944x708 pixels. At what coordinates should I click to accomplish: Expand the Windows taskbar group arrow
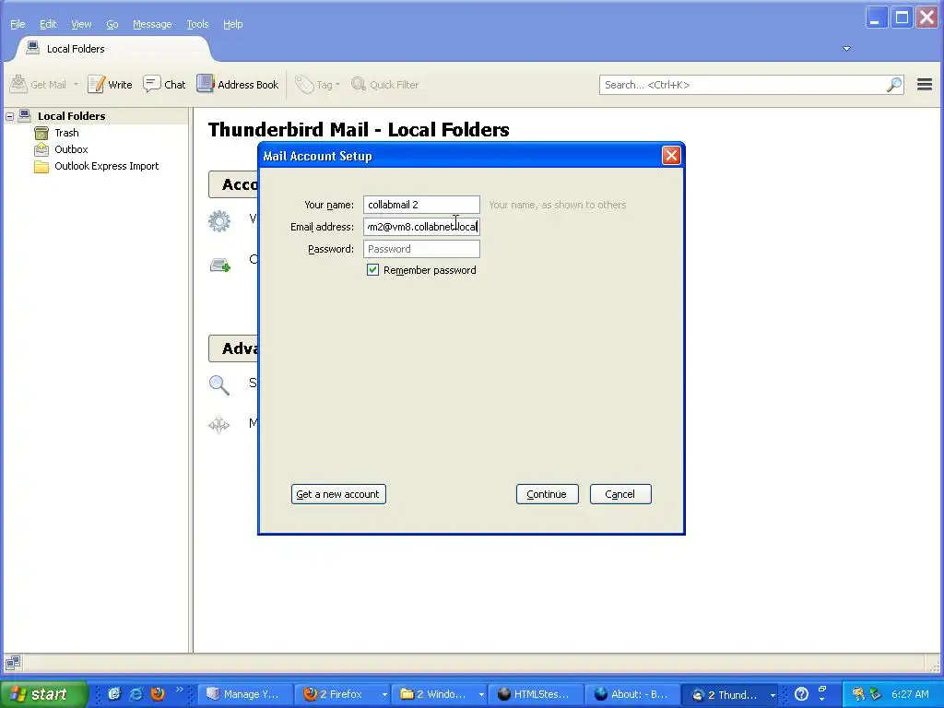(481, 695)
